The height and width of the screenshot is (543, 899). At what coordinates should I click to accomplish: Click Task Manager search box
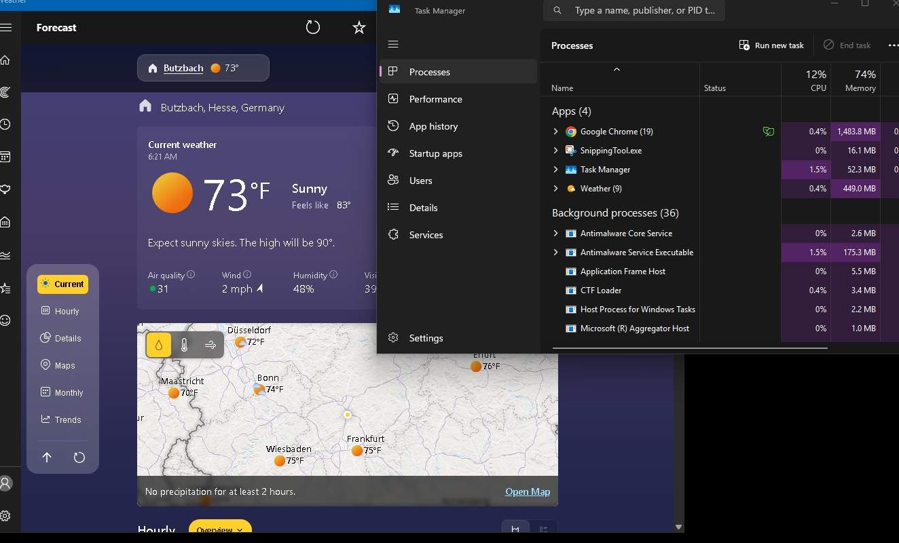tap(634, 10)
